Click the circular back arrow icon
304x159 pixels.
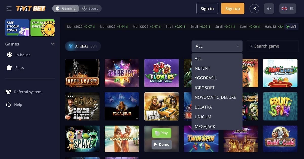pos(254,9)
